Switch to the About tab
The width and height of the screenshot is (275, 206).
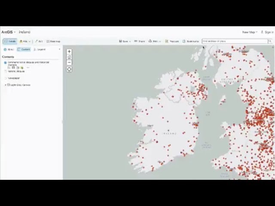pyautogui.click(x=9, y=49)
